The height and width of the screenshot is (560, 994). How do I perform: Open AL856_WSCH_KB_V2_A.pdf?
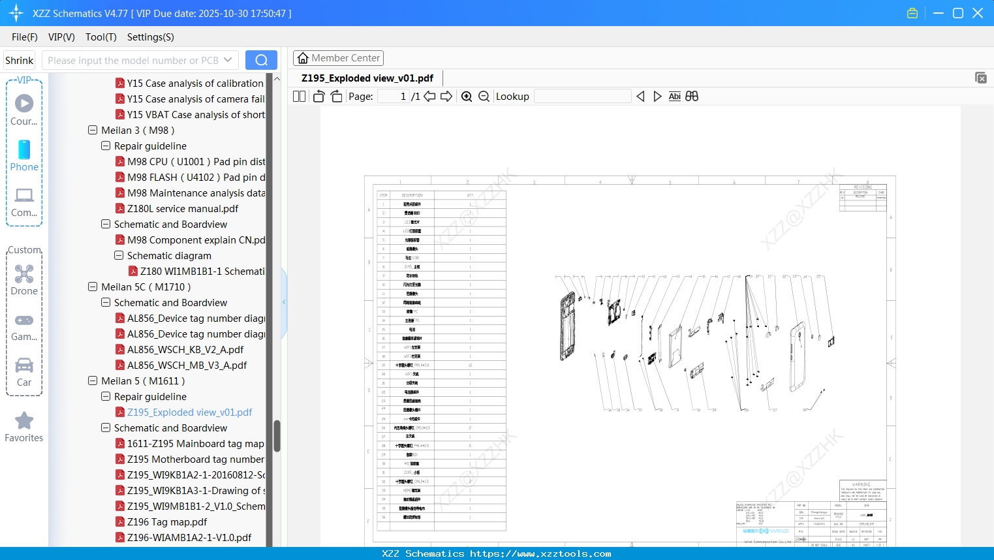[185, 349]
